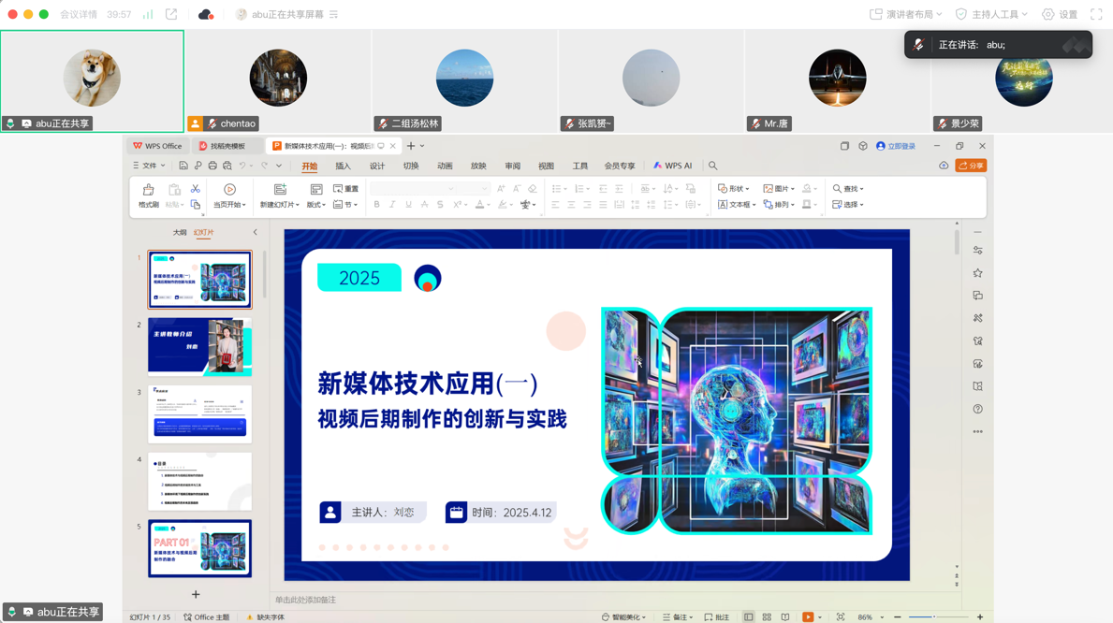1113x623 pixels.
Task: Open the meeting Settings (设置) gear
Action: pyautogui.click(x=1060, y=14)
